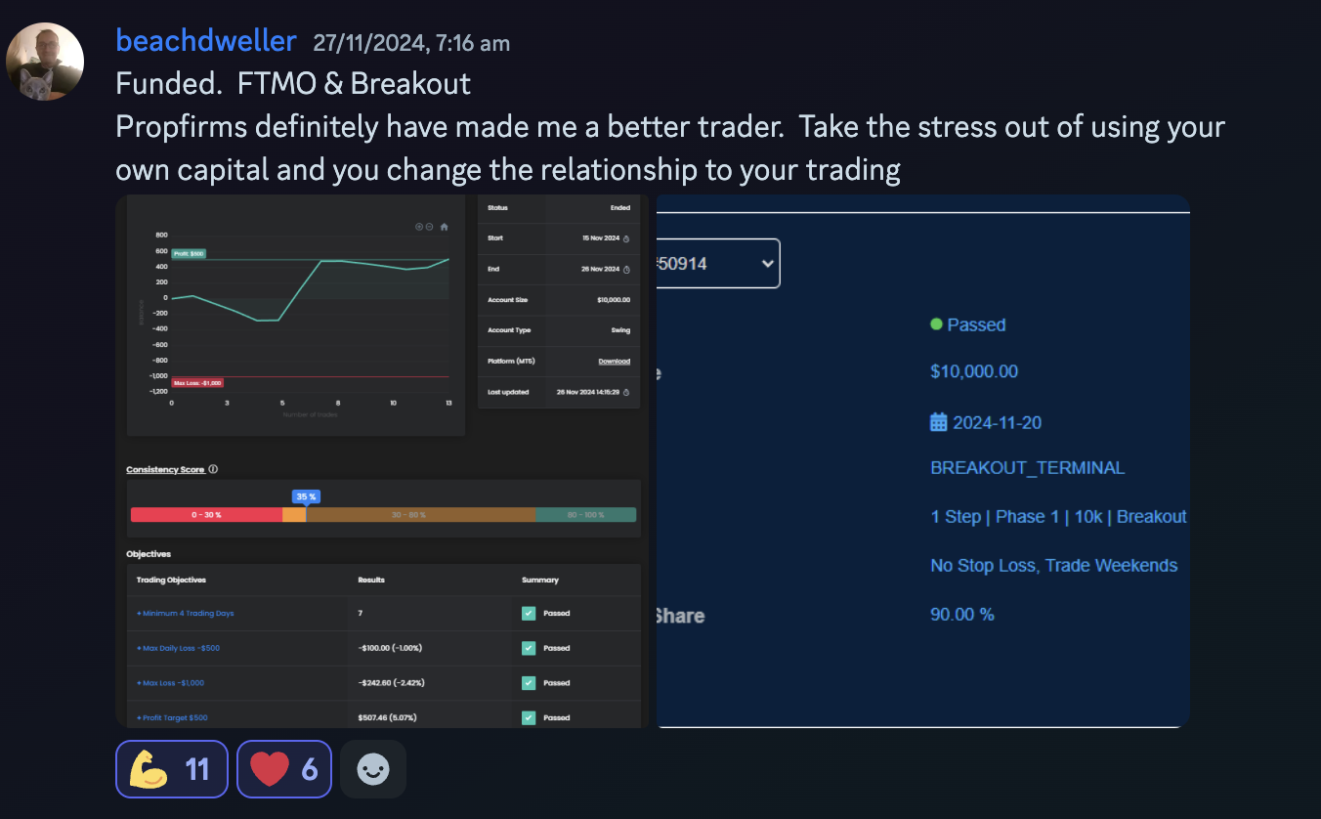Click the Platform (MT5) Download link
1321x819 pixels.
click(614, 362)
